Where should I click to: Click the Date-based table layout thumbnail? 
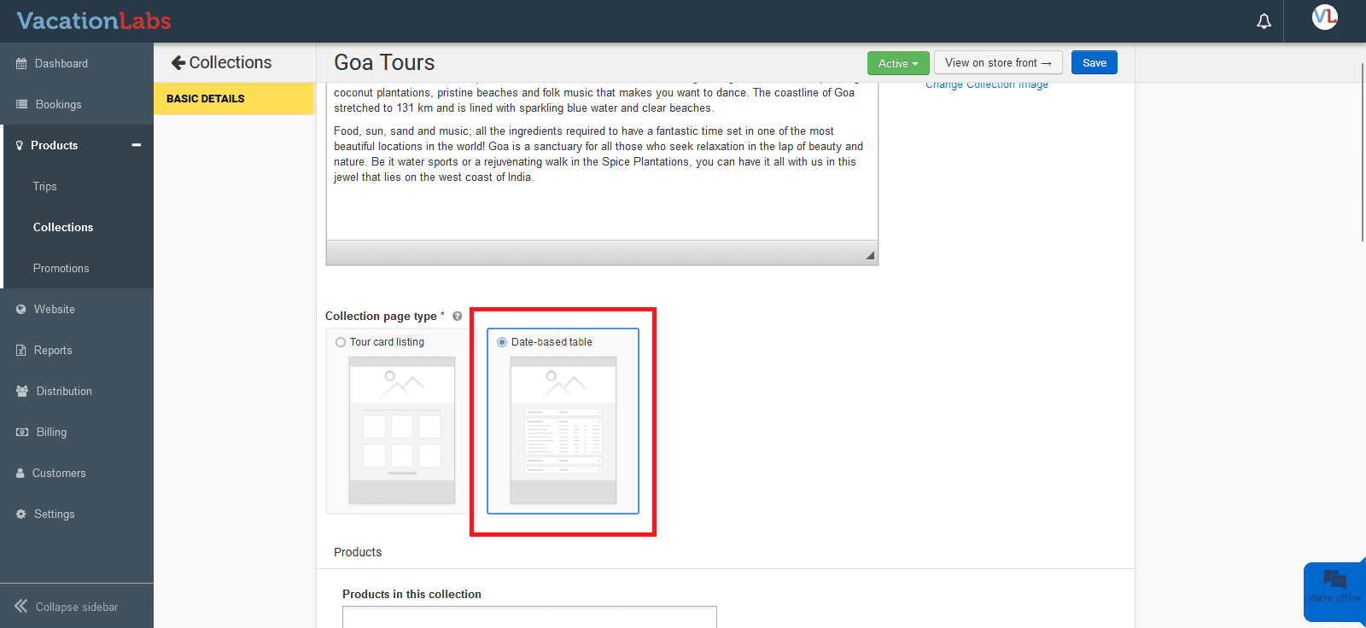pyautogui.click(x=563, y=430)
